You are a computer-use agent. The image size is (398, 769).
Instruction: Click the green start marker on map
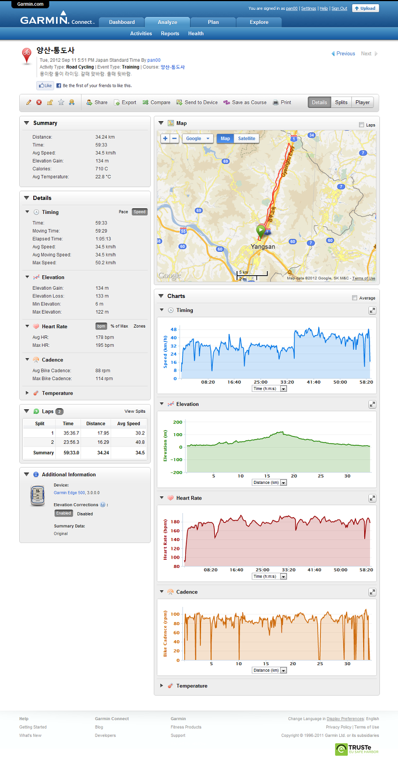pyautogui.click(x=260, y=230)
